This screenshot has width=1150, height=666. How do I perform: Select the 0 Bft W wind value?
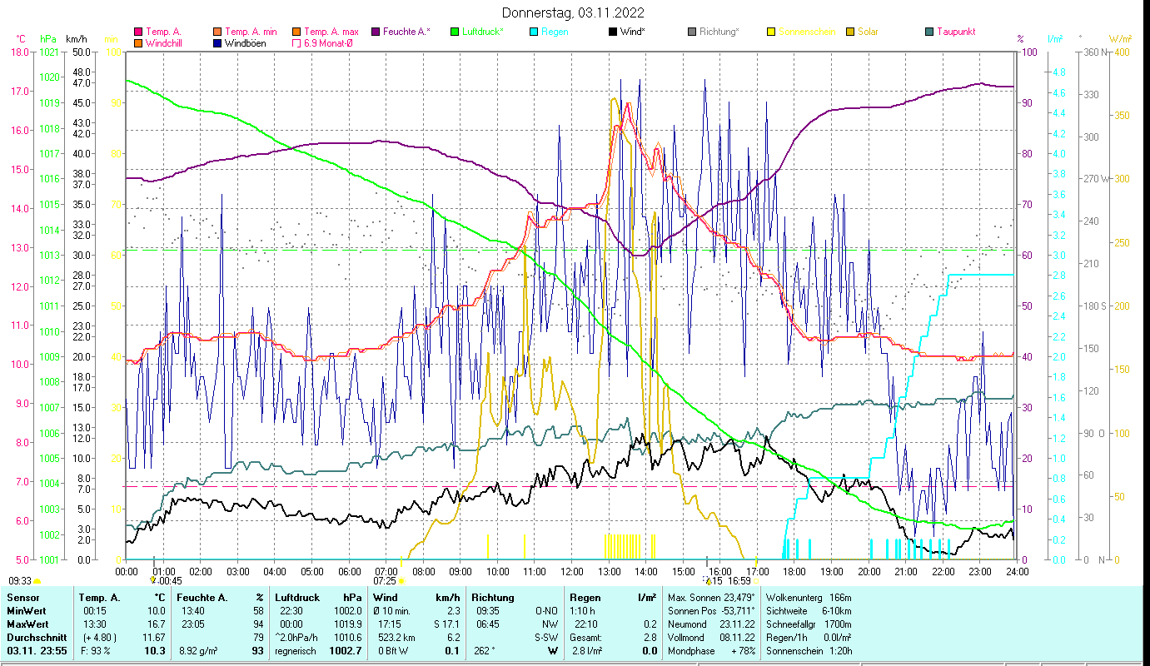click(391, 650)
